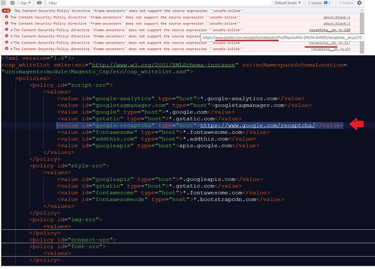Click the blue issues message icon
The image size is (375, 269).
click(326, 3)
